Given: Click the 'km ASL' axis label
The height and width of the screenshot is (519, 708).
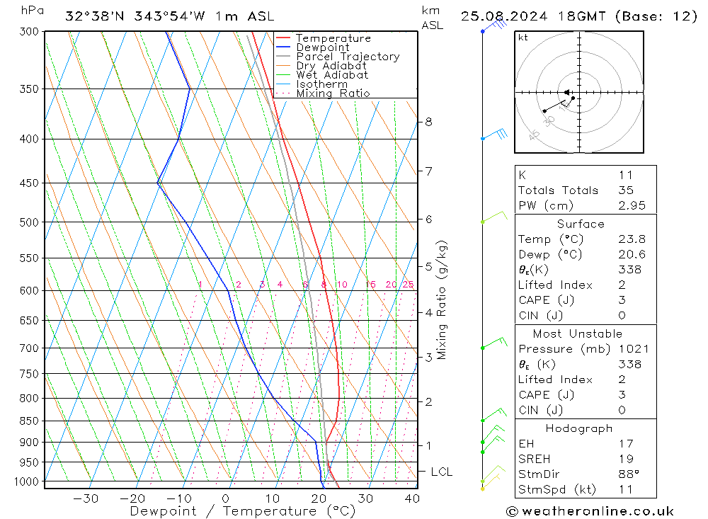Looking at the screenshot, I should point(432,18).
